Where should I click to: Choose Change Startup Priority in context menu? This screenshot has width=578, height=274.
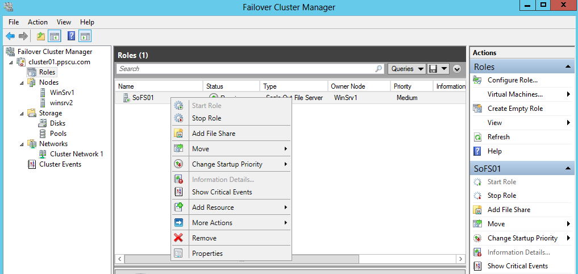click(x=231, y=164)
